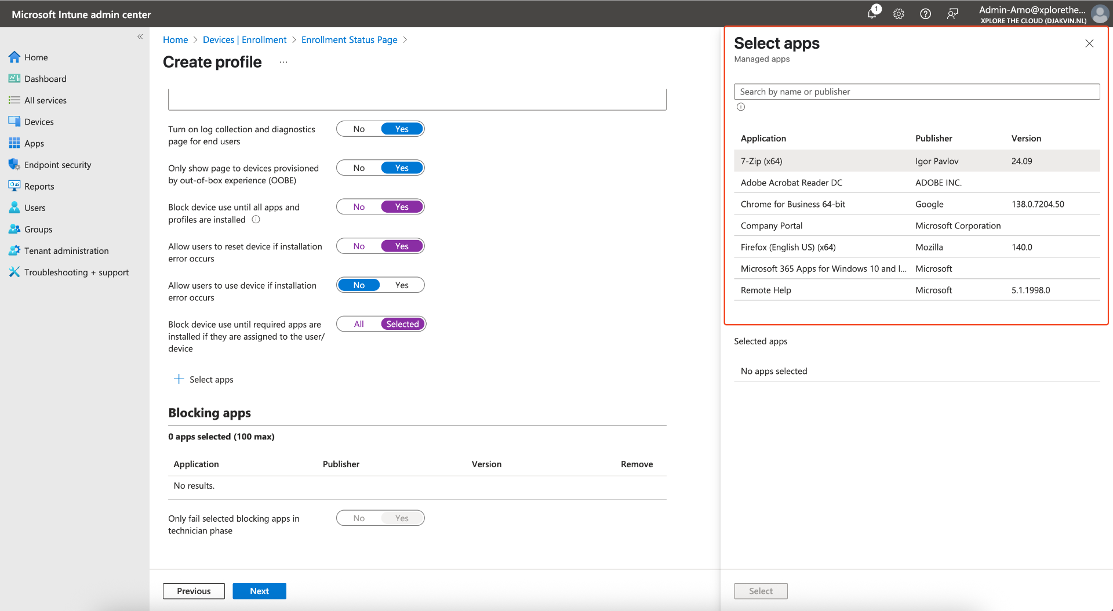
Task: Click the feedback person icon
Action: pyautogui.click(x=952, y=14)
